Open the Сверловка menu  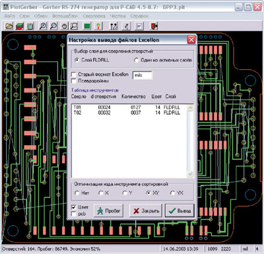click(x=94, y=16)
